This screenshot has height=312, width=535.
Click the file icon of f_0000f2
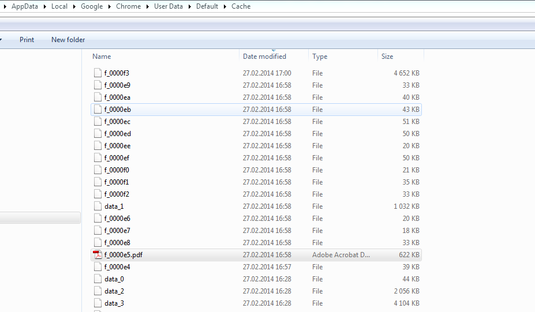pyautogui.click(x=98, y=194)
